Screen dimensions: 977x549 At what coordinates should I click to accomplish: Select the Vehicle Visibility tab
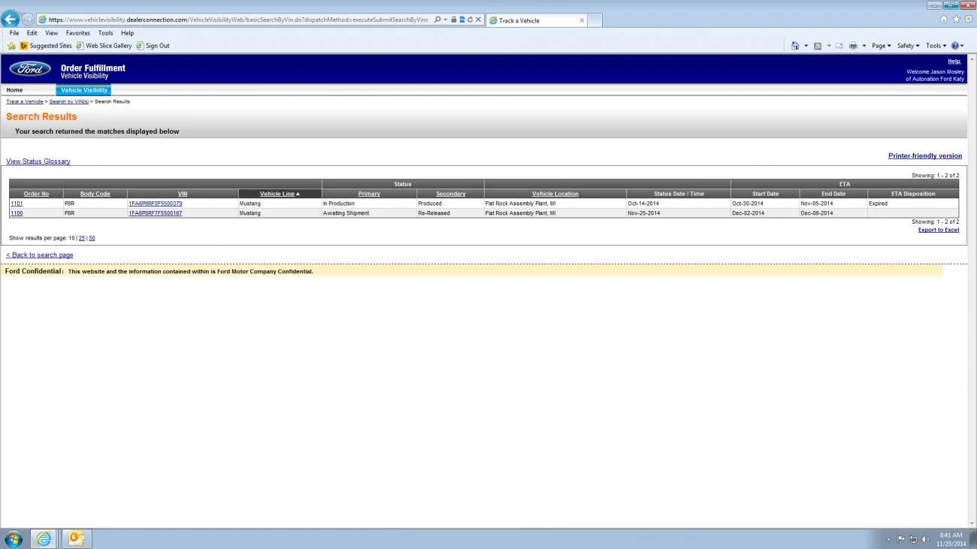[83, 90]
